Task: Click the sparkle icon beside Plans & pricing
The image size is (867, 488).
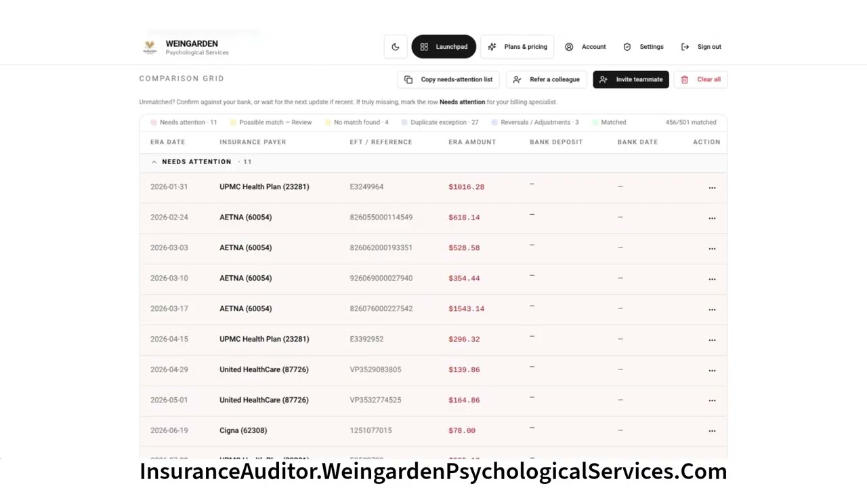Action: pyautogui.click(x=492, y=47)
